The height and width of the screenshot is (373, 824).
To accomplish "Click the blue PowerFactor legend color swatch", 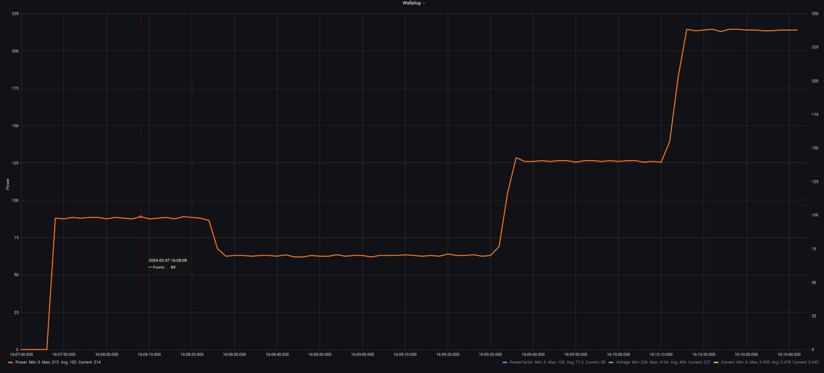I will point(505,363).
